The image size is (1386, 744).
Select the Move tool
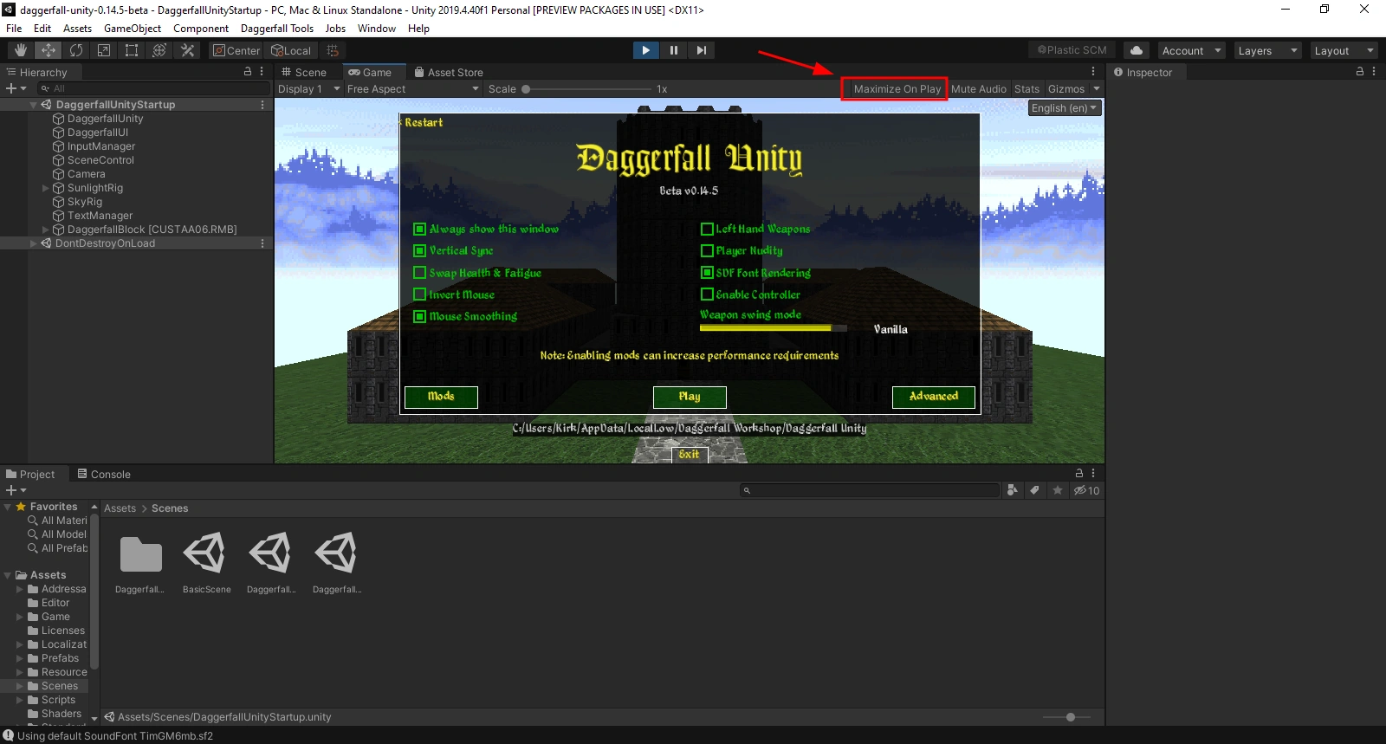coord(49,50)
